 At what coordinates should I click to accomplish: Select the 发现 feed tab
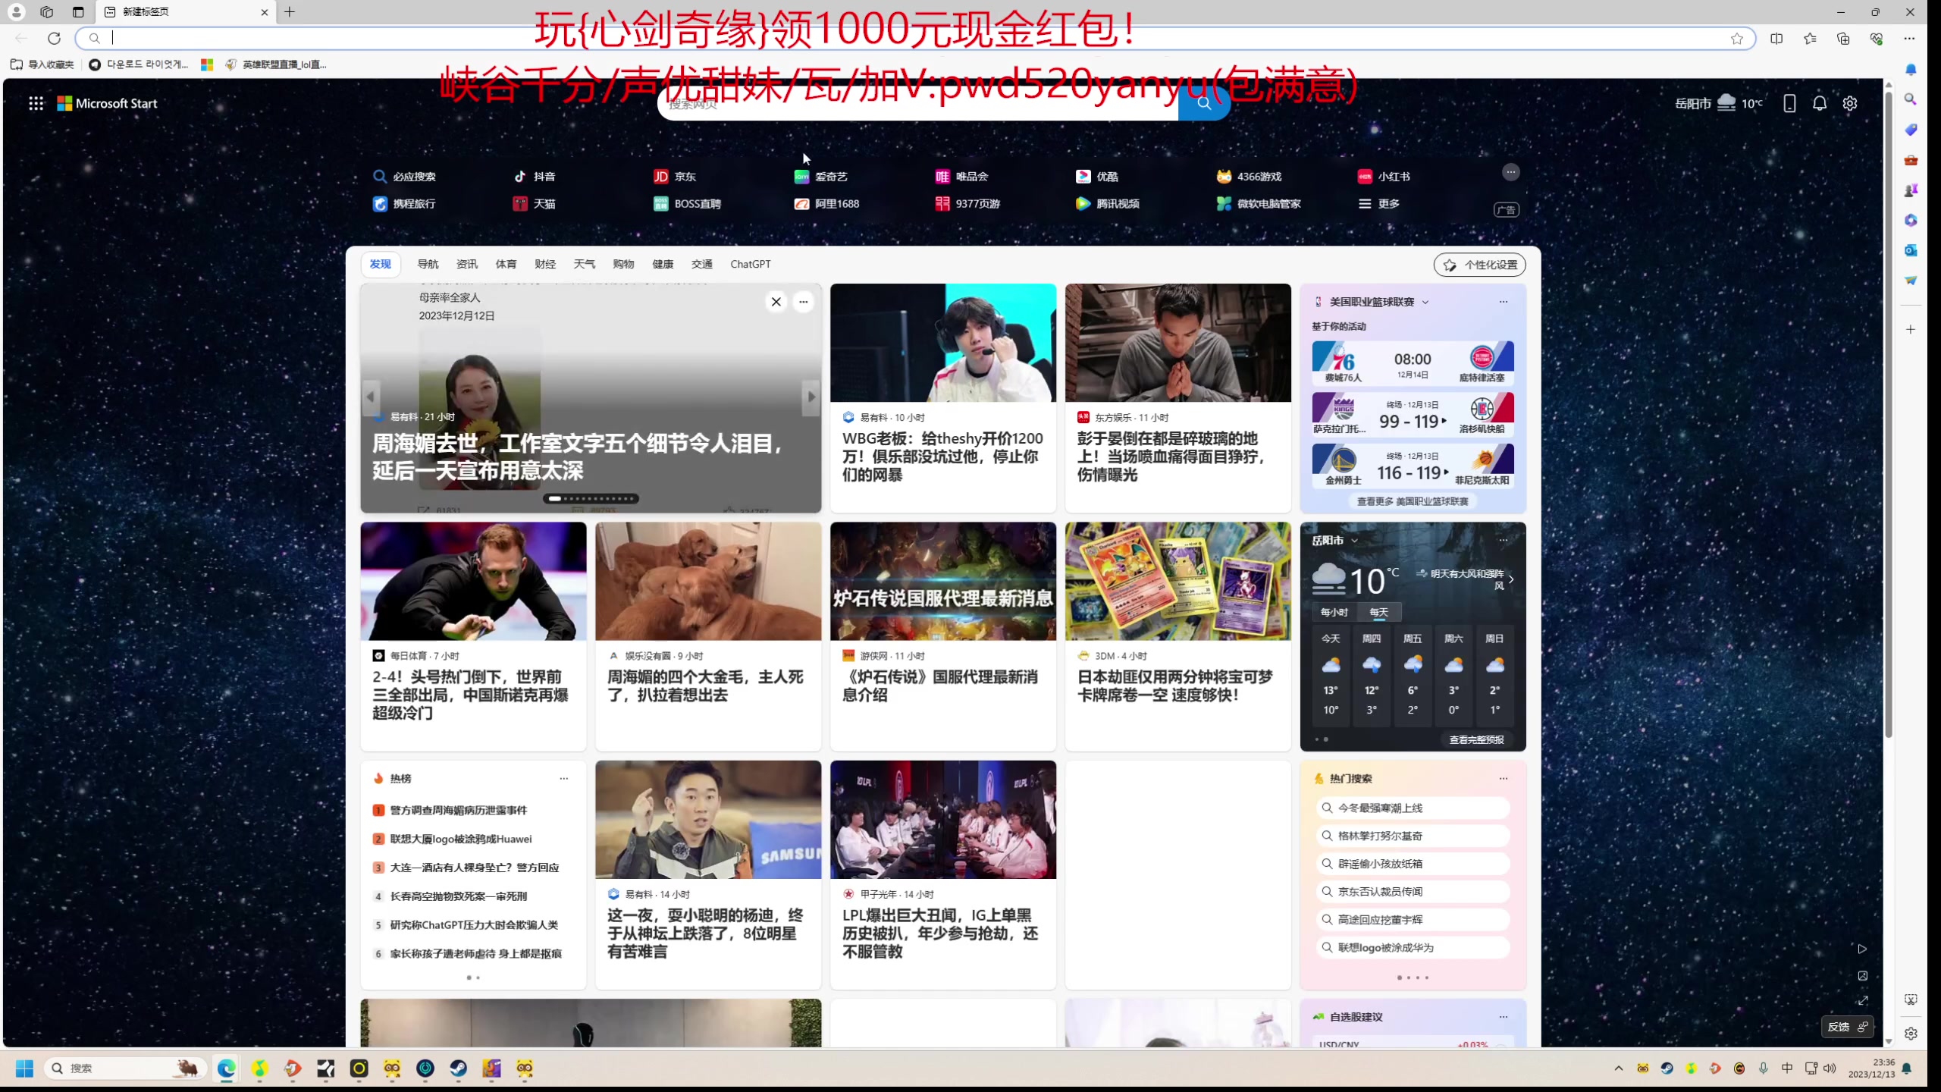click(x=380, y=264)
